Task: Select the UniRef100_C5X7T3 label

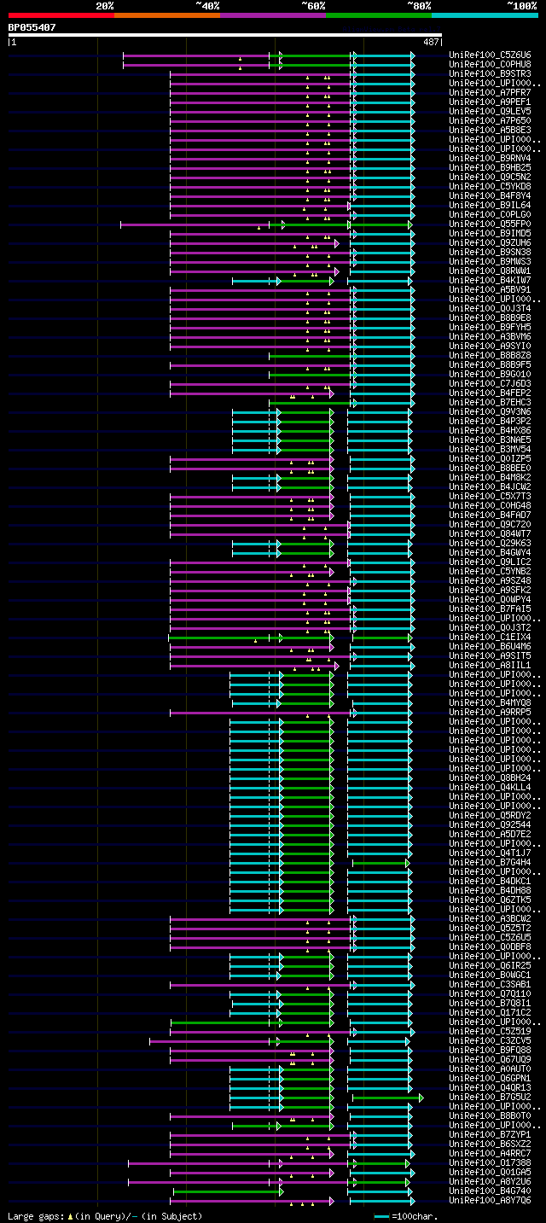Action: coord(490,497)
